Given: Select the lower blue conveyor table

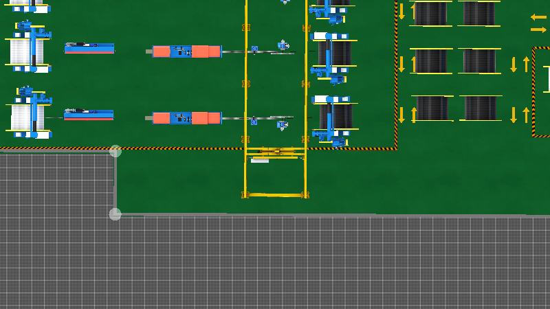Looking at the screenshot, I should pyautogui.click(x=89, y=115).
